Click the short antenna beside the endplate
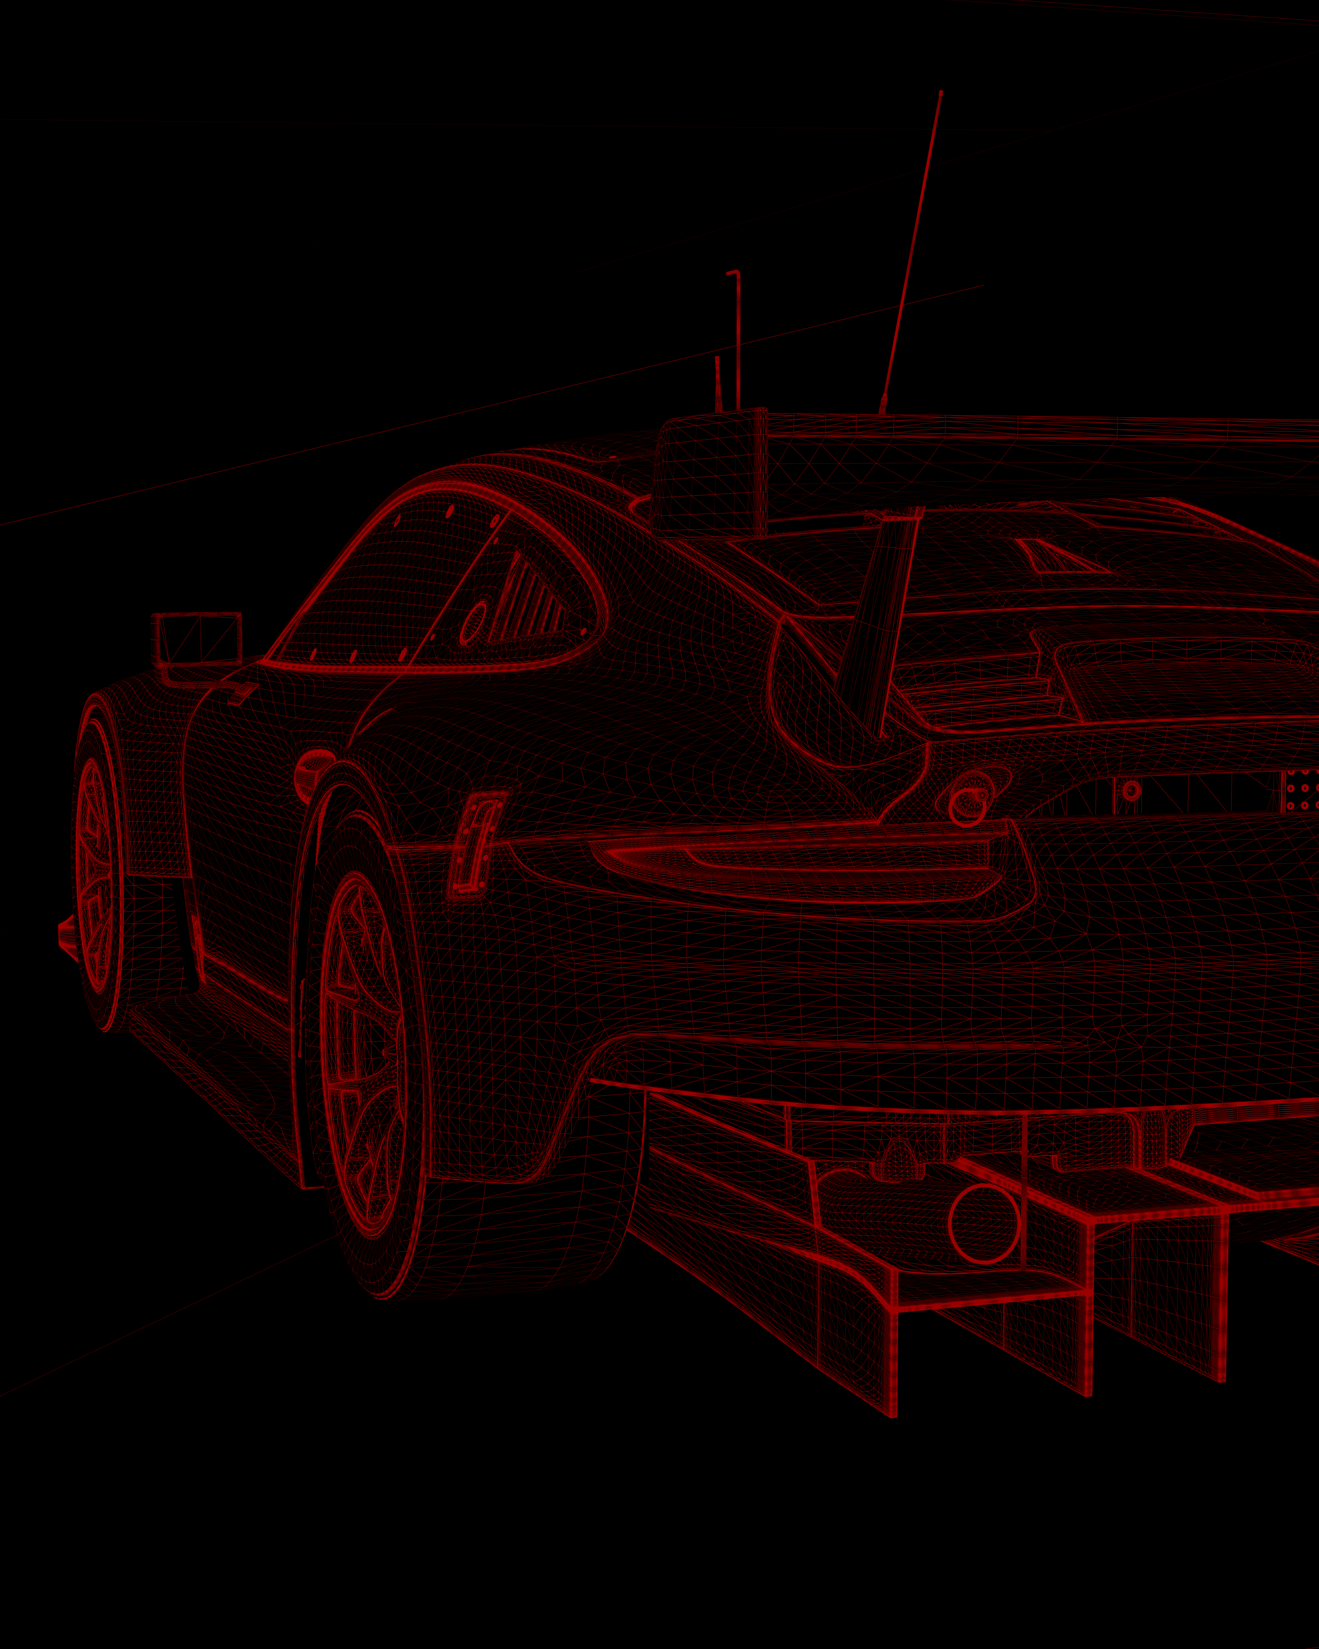Screen dimensions: 1319x1649 (718, 384)
